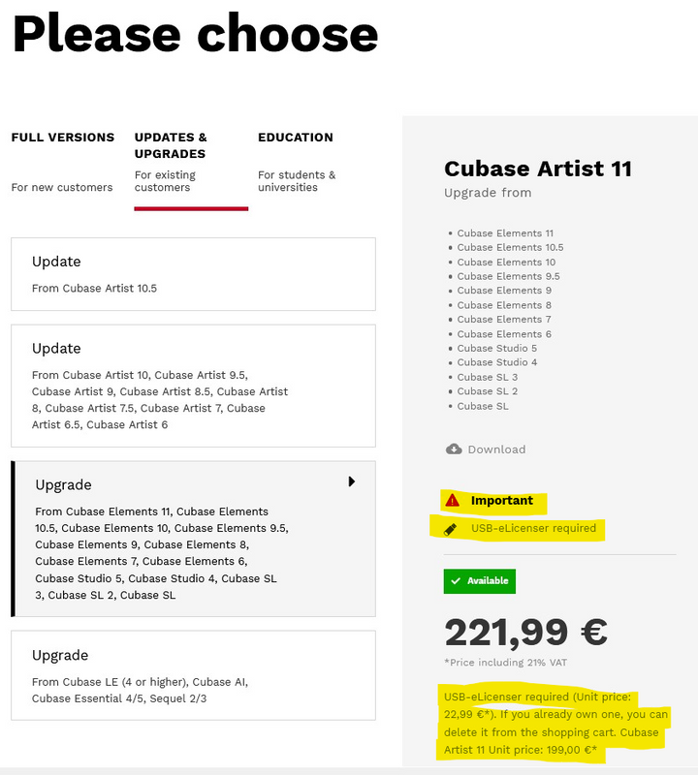
Task: Click the black arrow on selected Upgrade card
Action: tap(352, 481)
